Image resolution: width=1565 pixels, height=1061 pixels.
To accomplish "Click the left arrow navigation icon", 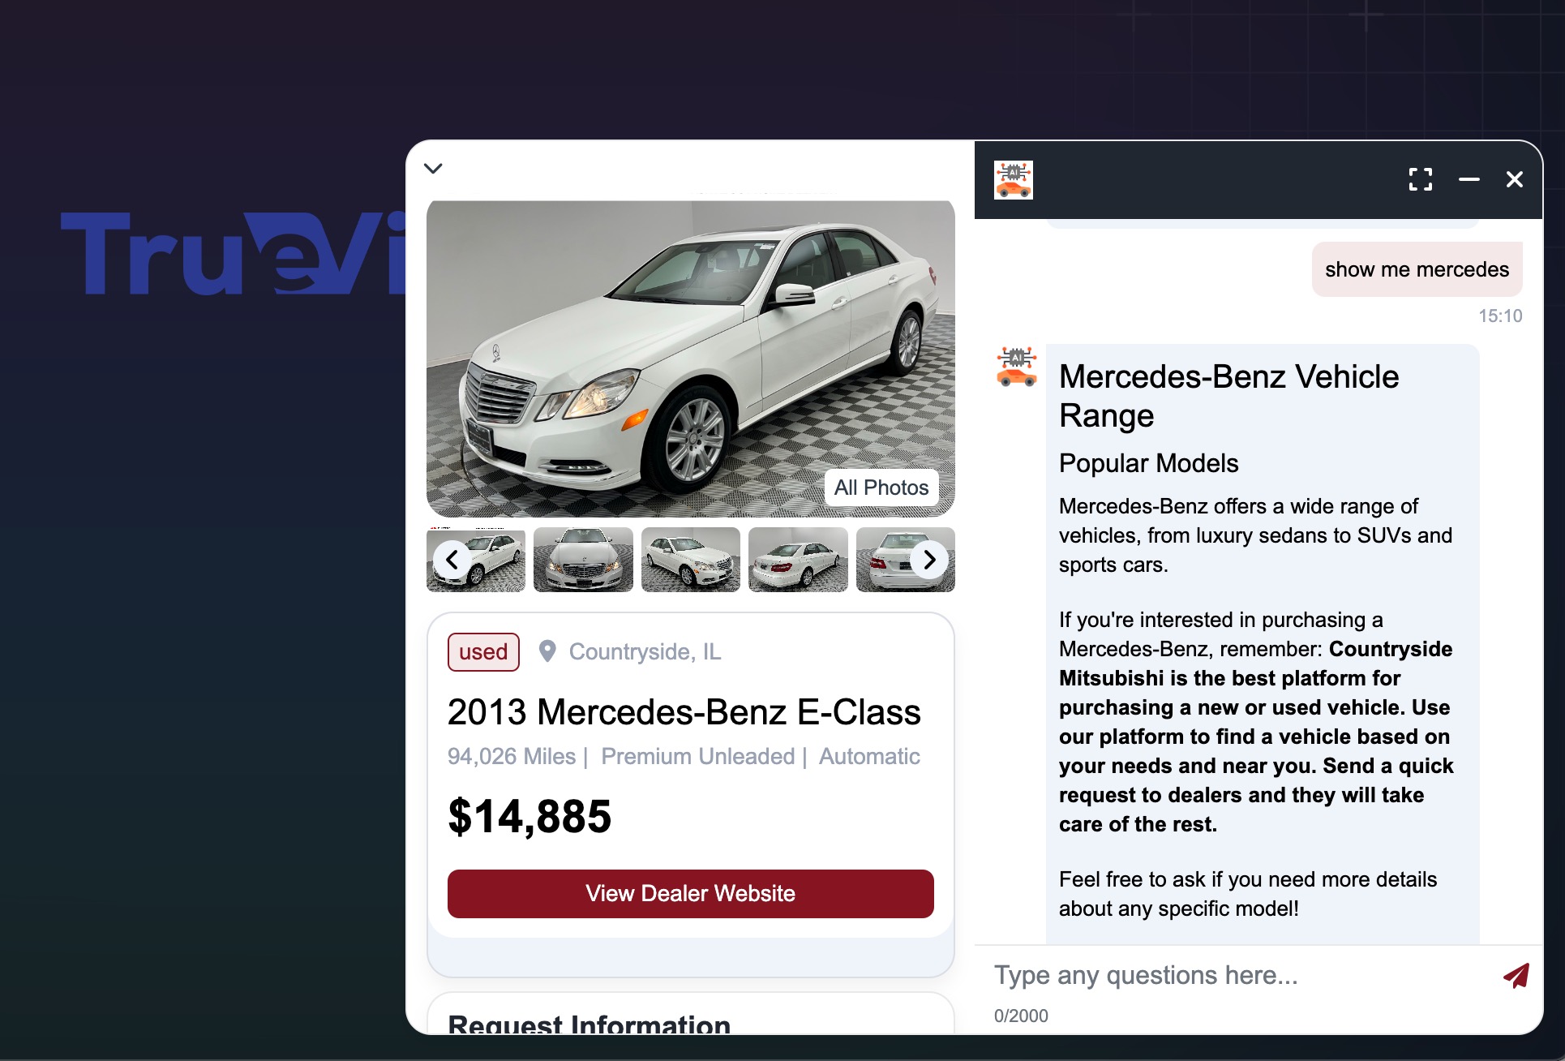I will tap(450, 559).
